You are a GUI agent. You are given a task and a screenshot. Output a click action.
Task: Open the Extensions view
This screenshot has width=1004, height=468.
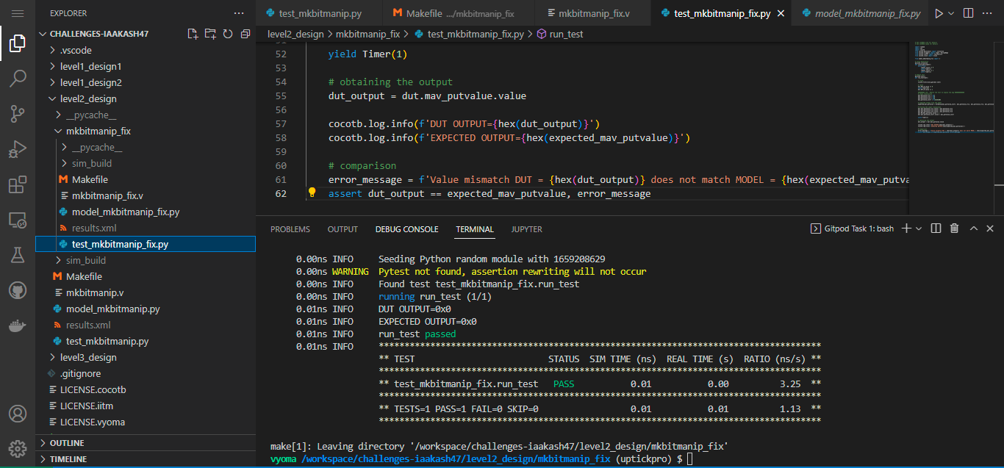click(x=18, y=185)
